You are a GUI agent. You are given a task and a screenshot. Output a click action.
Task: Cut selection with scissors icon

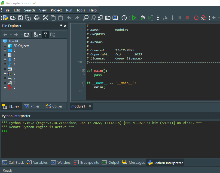tap(46, 18)
